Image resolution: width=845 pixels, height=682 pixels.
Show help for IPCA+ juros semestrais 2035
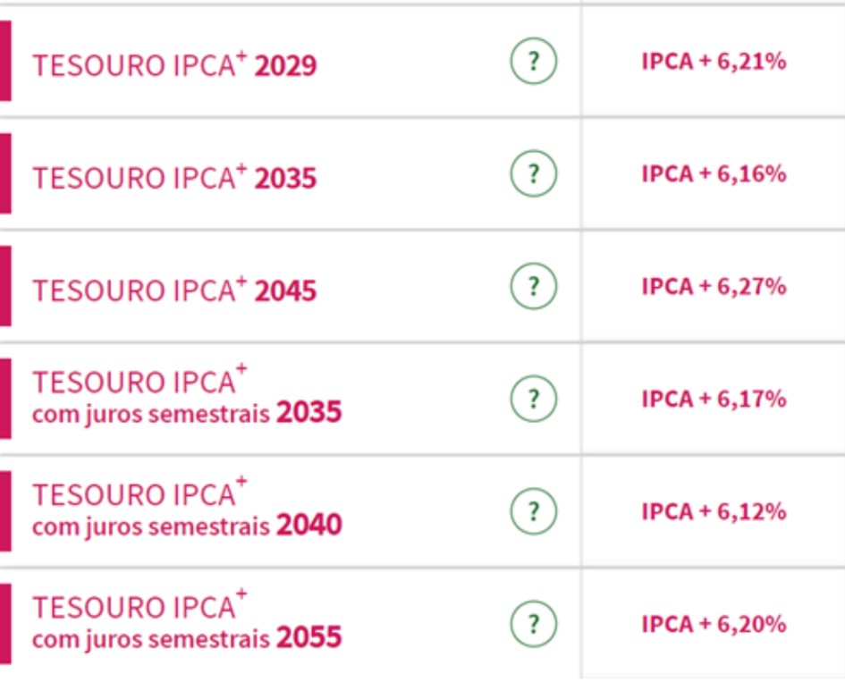click(534, 399)
